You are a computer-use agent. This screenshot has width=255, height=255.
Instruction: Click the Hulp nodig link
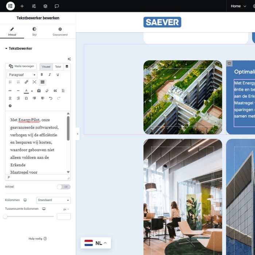[38, 239]
